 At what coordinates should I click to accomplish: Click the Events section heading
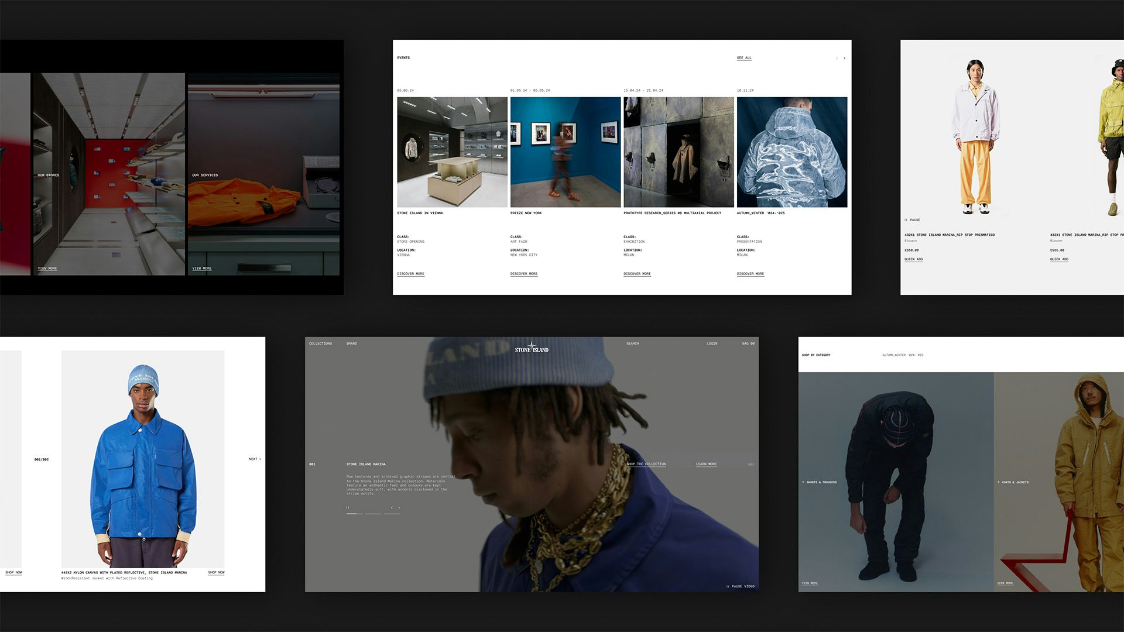[403, 58]
